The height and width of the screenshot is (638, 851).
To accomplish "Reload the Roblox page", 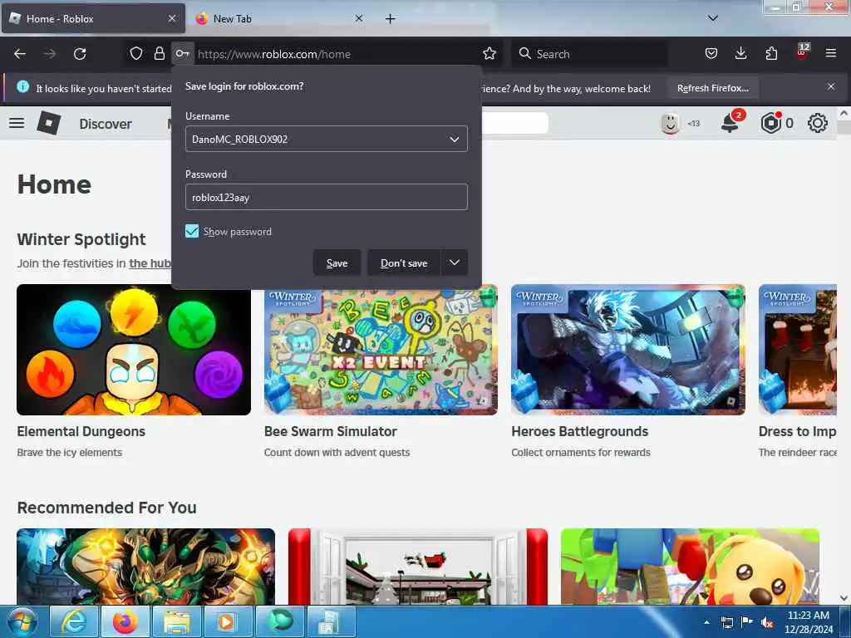I will [80, 54].
